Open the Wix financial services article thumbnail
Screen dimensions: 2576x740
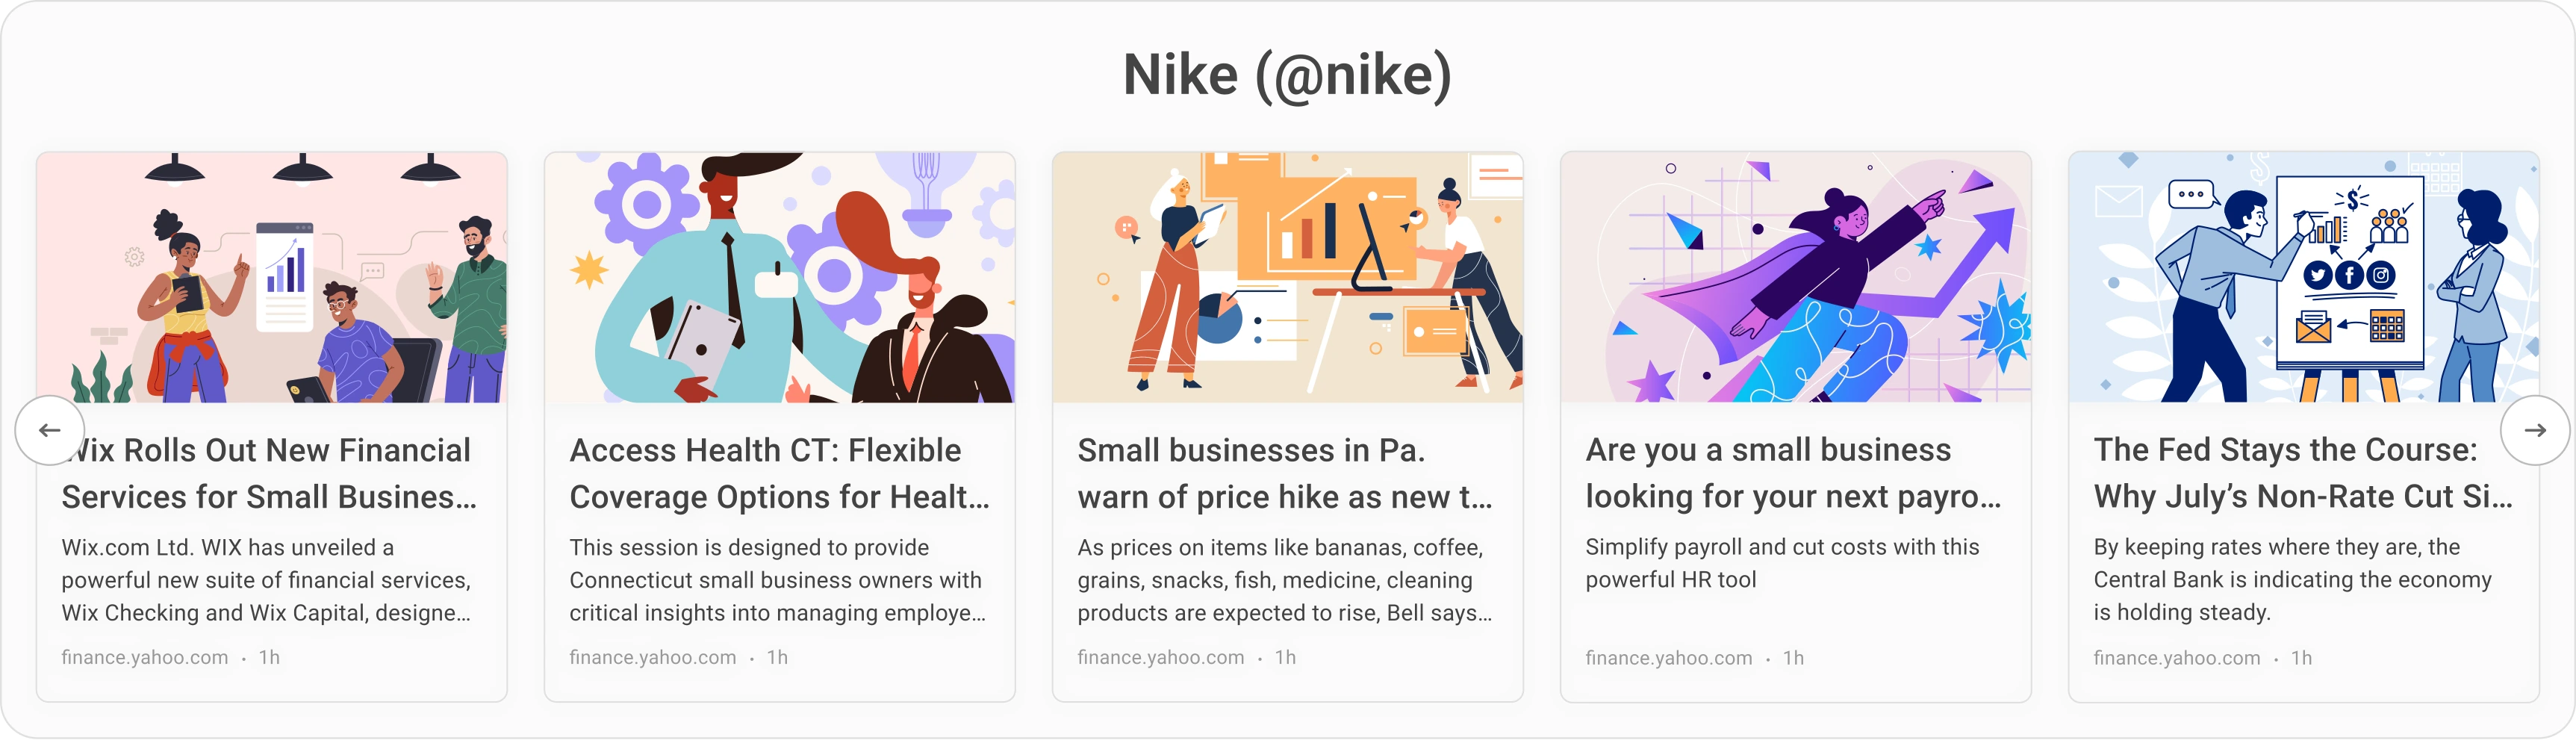tap(272, 277)
